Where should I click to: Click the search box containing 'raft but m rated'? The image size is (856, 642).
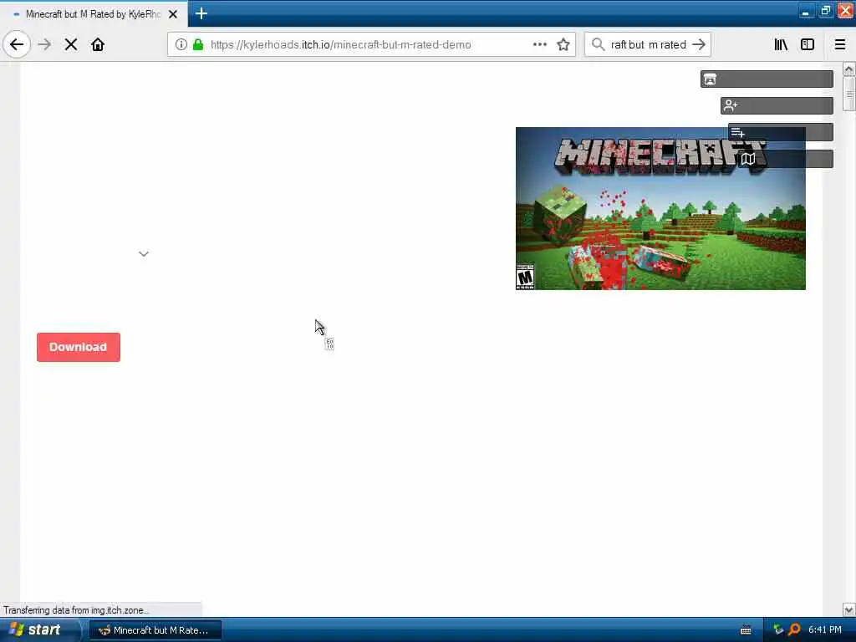(x=648, y=44)
